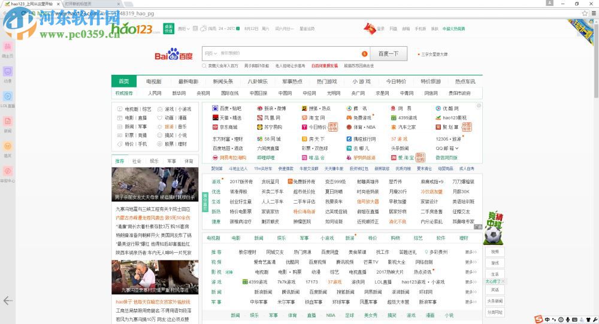Select the 首页 navigation tab
The image size is (599, 324).
(124, 81)
